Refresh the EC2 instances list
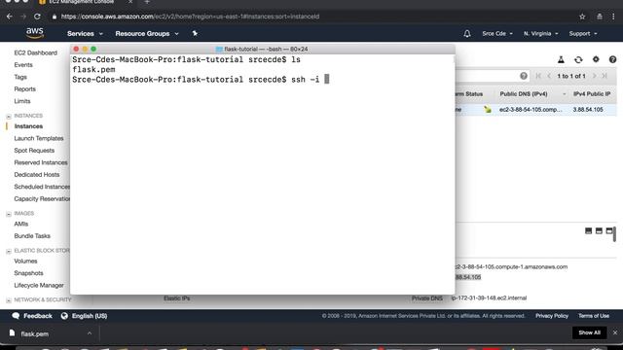This screenshot has height=350, width=623. coord(578,59)
